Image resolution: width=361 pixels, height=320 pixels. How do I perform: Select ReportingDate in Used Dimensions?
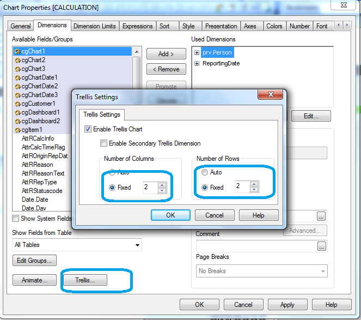coord(221,63)
